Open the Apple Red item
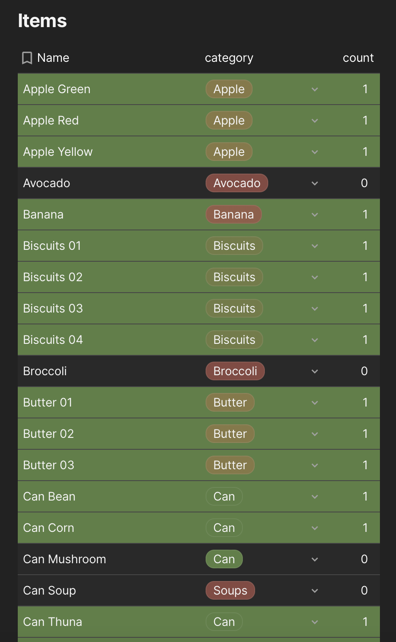 click(51, 121)
